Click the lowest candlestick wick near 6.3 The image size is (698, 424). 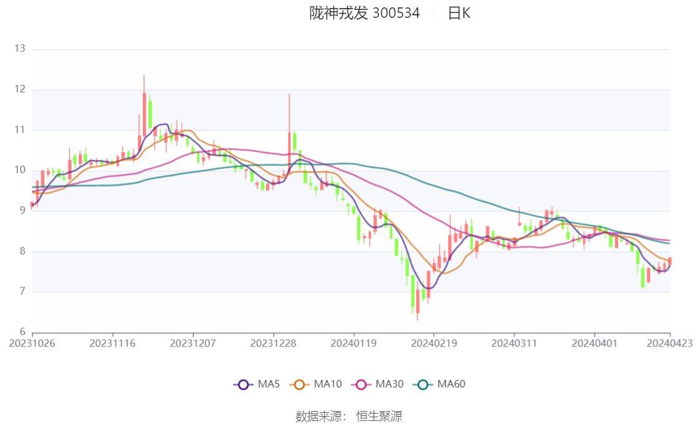click(417, 301)
